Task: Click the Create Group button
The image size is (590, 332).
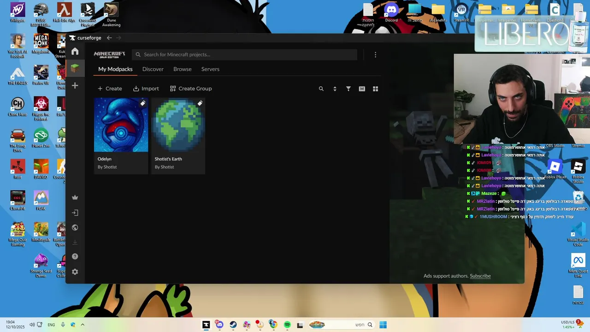Action: pos(191,89)
